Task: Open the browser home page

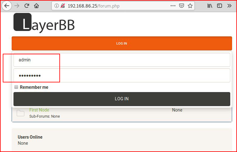Action: click(36, 6)
